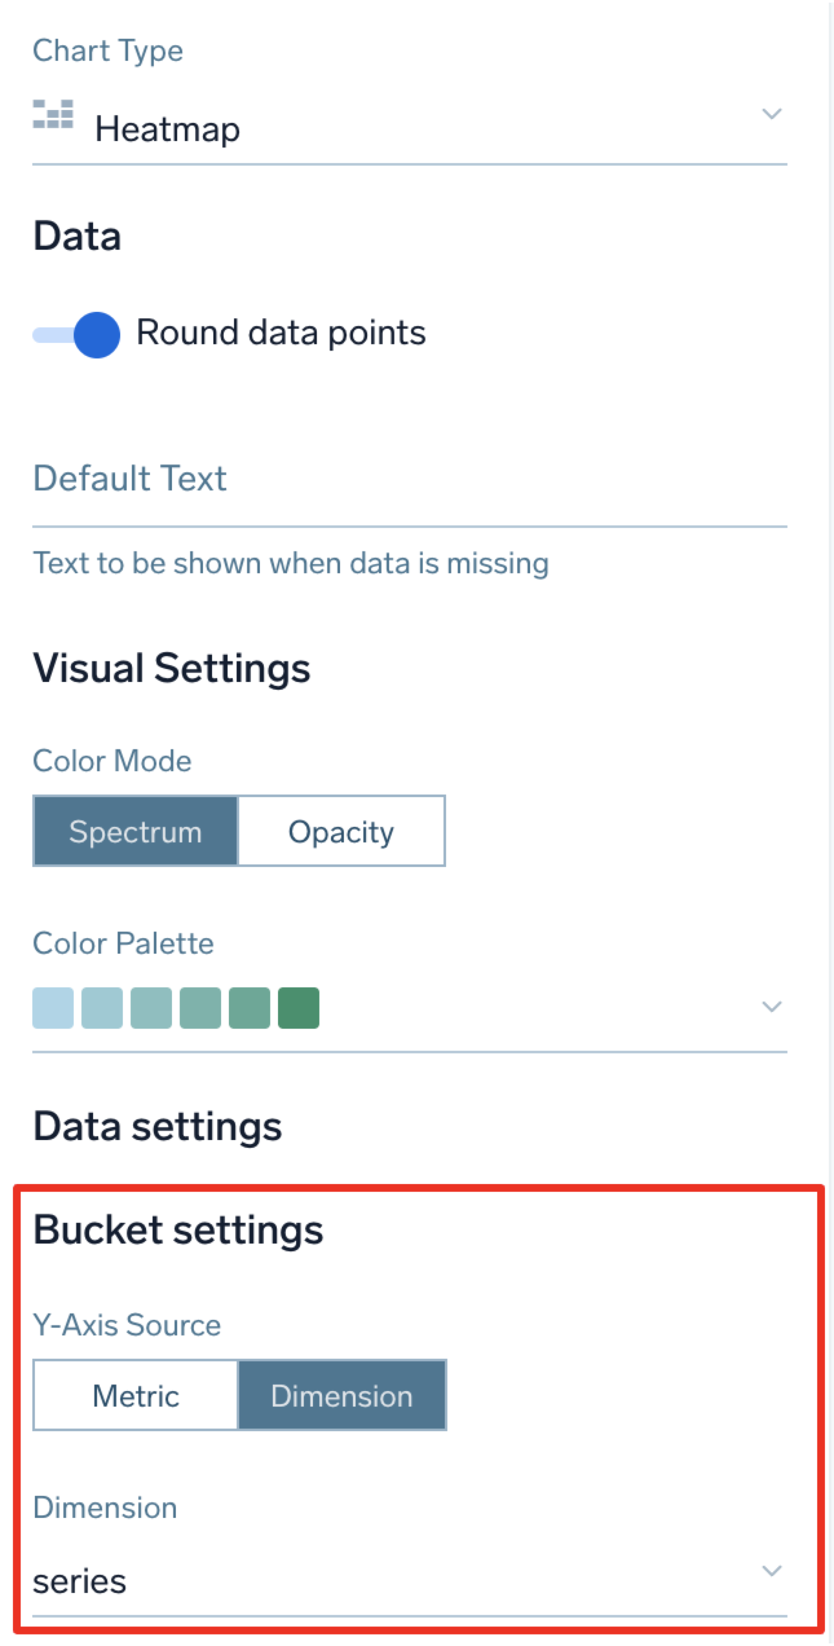Click the darkest green palette swatch
The width and height of the screenshot is (834, 1646).
tap(299, 1007)
